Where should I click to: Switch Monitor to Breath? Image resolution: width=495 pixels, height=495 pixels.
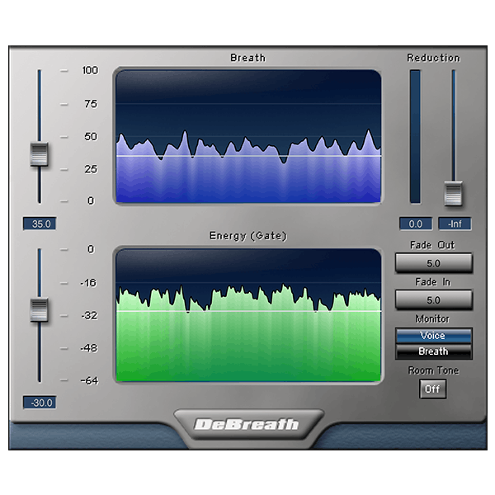433,351
